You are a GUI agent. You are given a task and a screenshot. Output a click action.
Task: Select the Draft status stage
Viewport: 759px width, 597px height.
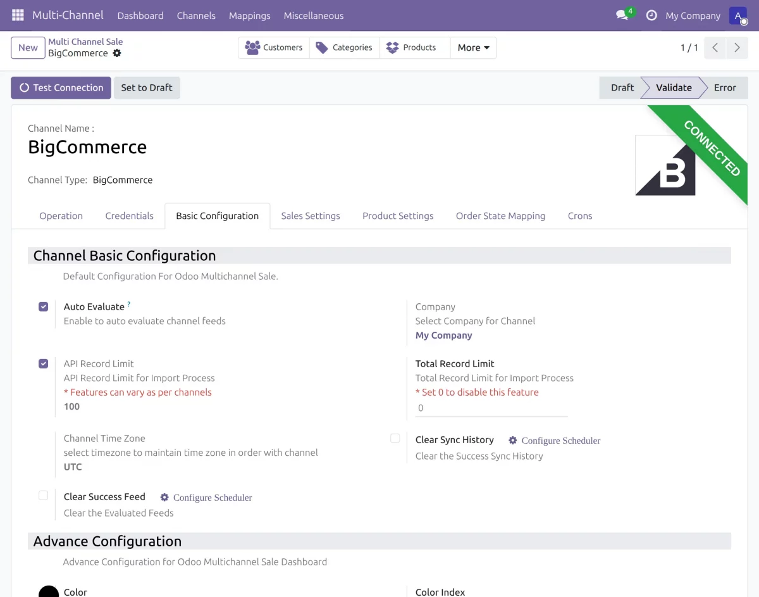[x=622, y=88]
